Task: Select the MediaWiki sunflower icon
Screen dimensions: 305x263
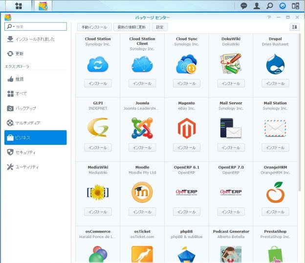Action: tap(98, 192)
